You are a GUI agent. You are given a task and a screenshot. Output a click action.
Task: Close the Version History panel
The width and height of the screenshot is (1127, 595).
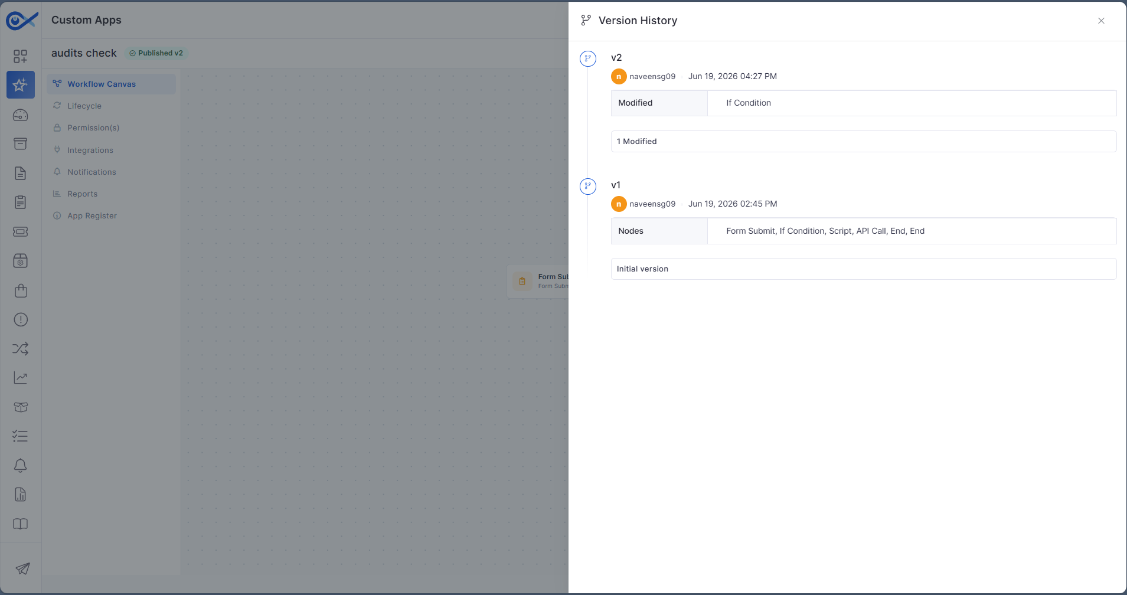[1101, 21]
